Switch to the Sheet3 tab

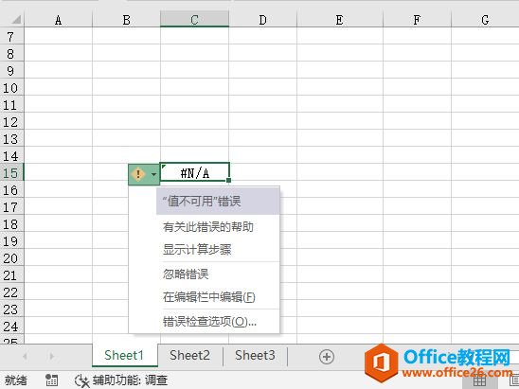[255, 355]
